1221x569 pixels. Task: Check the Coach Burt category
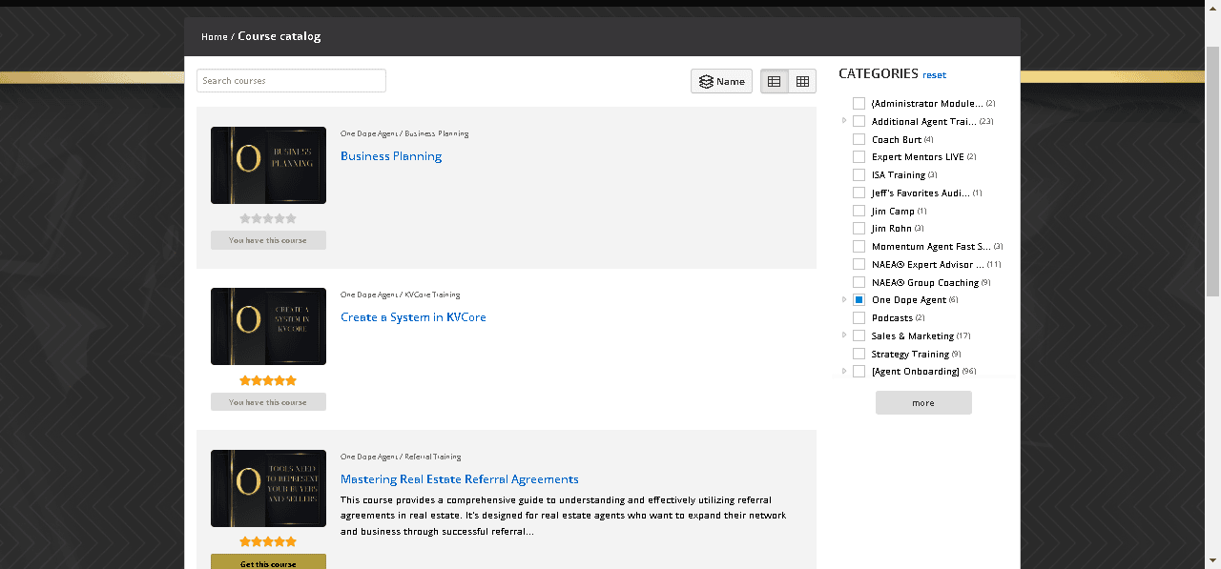click(x=859, y=139)
